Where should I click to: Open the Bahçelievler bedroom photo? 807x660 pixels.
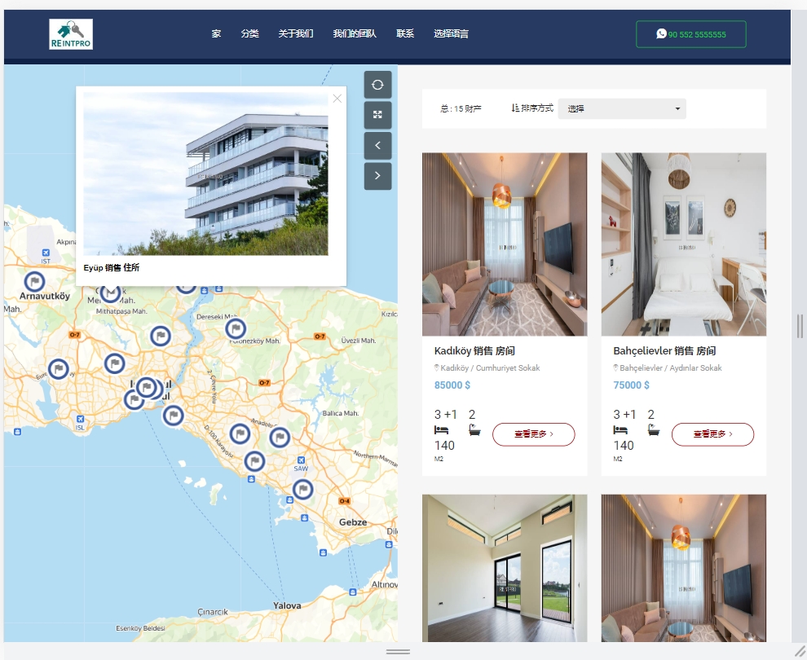point(683,244)
